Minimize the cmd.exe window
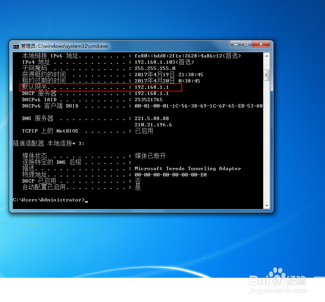325x302 pixels. [236, 44]
